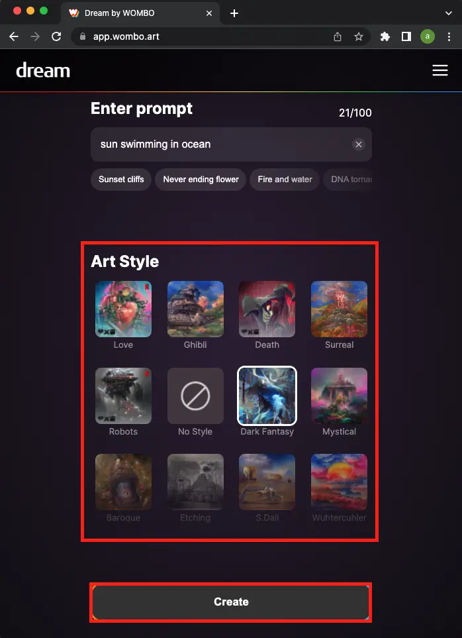Viewport: 462px width, 638px height.
Task: Go back with the browser back arrow
Action: tap(14, 36)
